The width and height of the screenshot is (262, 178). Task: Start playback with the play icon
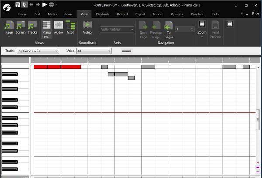pos(45,4)
